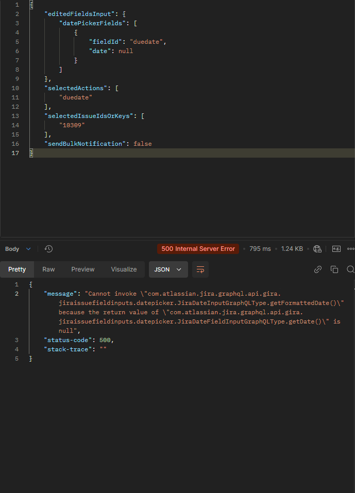Click the copy response body icon
The image size is (355, 493).
[334, 269]
